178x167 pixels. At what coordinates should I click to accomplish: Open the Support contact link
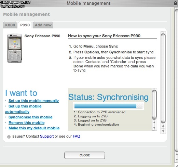tap(47, 136)
